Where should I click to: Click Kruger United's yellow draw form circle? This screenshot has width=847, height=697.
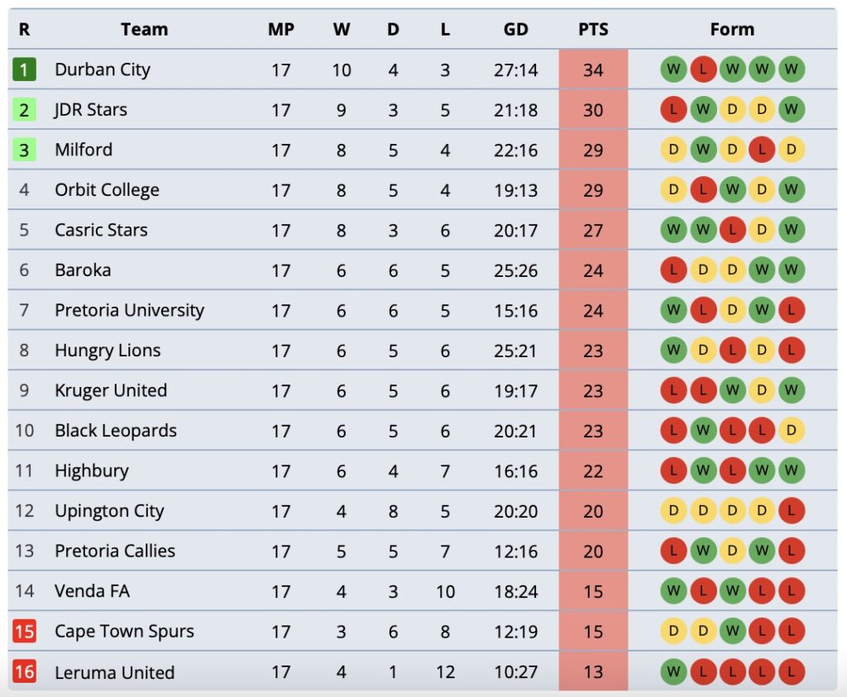(762, 390)
